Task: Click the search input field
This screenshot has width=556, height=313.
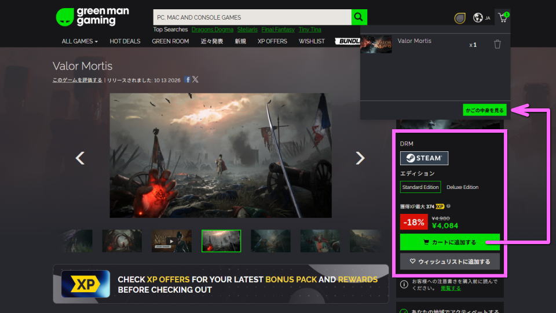Action: pyautogui.click(x=252, y=17)
